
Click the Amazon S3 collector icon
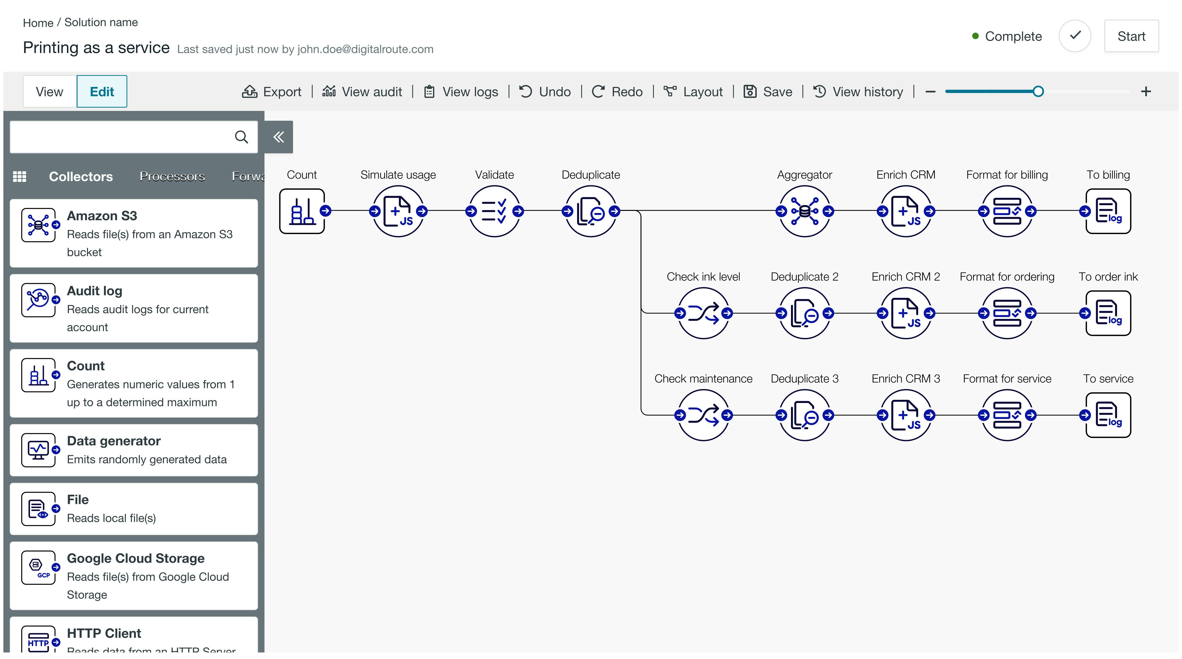(x=39, y=225)
